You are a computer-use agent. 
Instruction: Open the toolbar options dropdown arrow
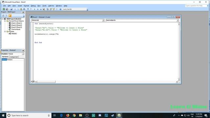click(87, 10)
